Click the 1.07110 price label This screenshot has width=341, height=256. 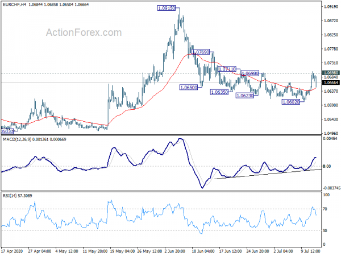[227, 69]
